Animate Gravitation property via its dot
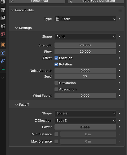127x155 pixels. 119,83
